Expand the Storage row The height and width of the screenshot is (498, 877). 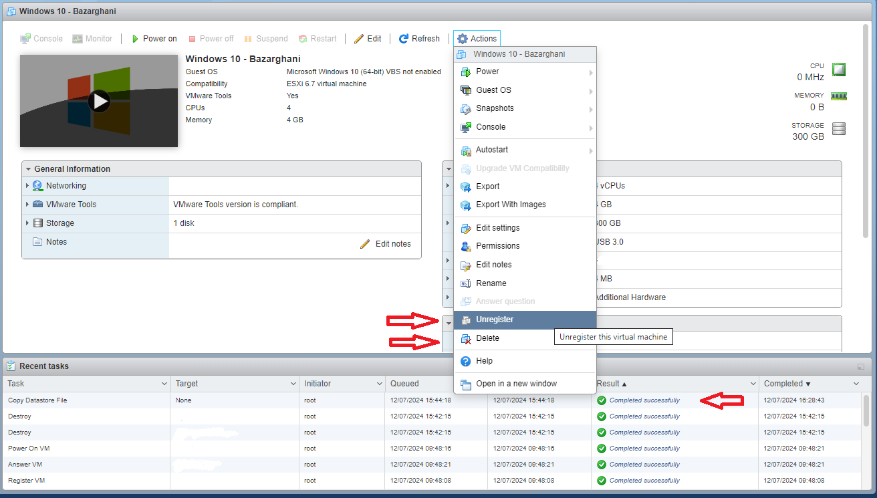coord(27,223)
